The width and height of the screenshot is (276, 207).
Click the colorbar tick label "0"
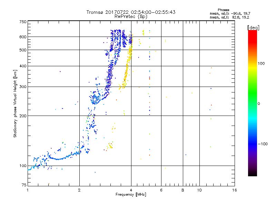point(259,103)
